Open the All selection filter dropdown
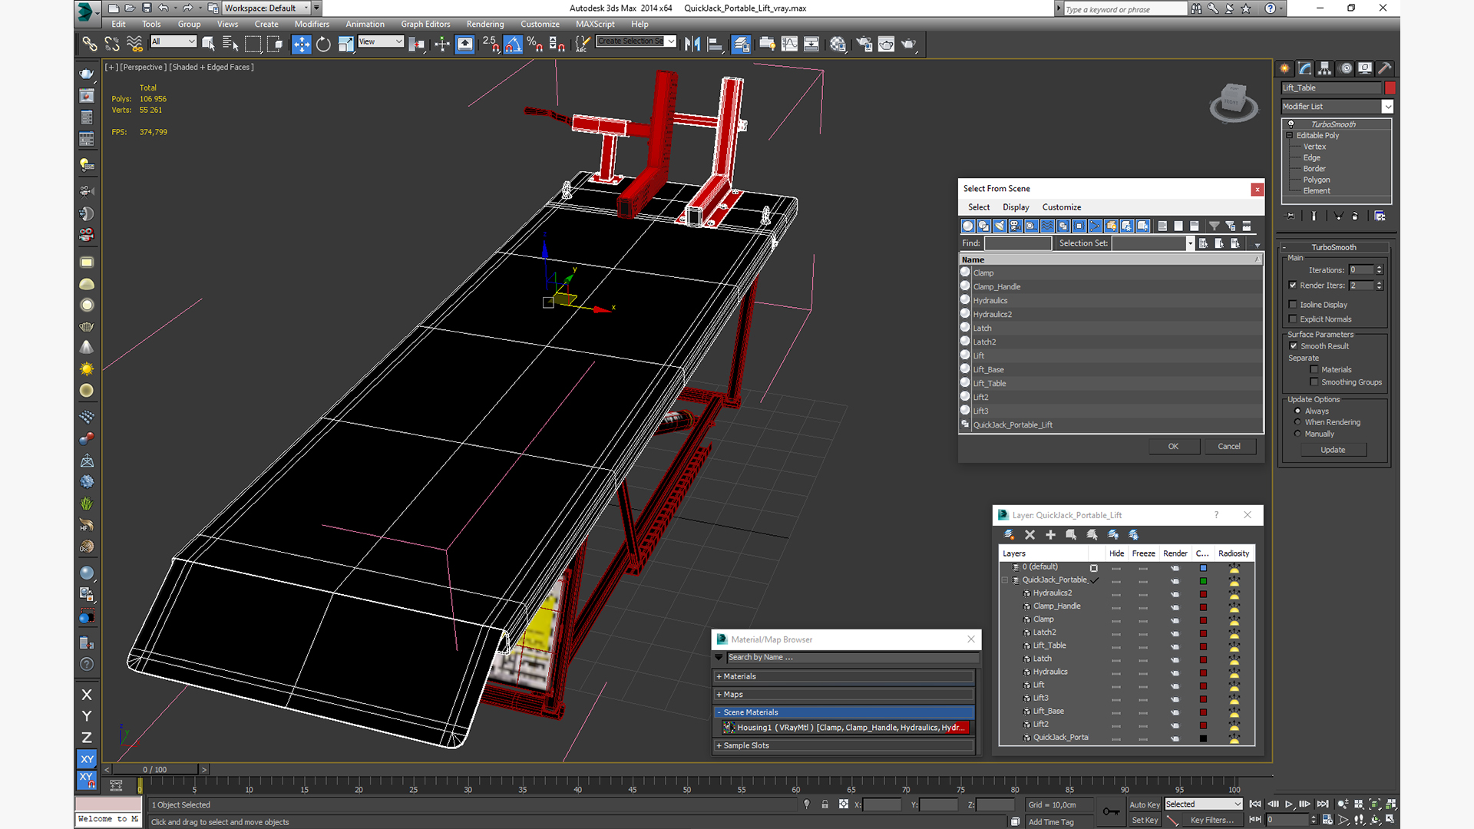Viewport: 1474px width, 829px height. click(x=174, y=41)
